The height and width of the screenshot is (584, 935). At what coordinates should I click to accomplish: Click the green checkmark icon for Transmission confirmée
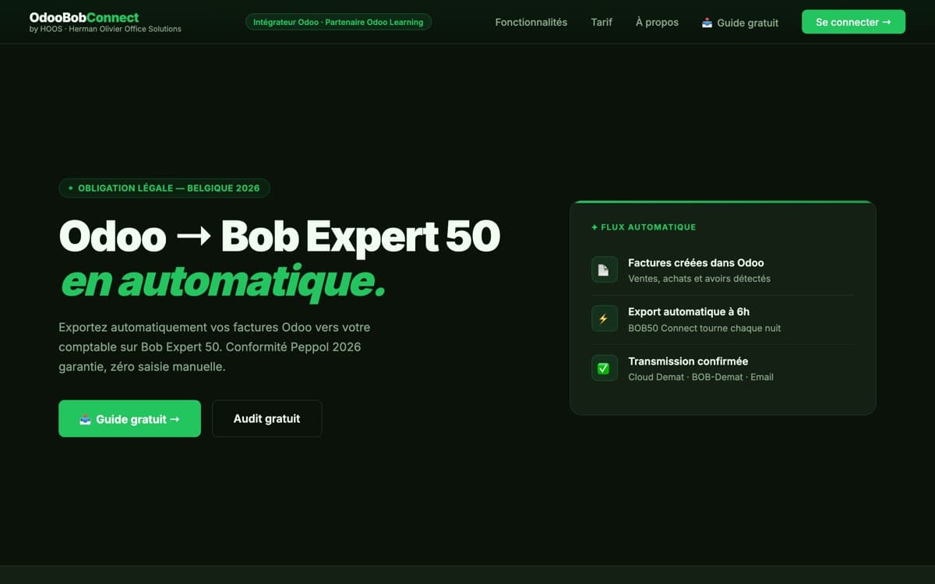click(604, 368)
